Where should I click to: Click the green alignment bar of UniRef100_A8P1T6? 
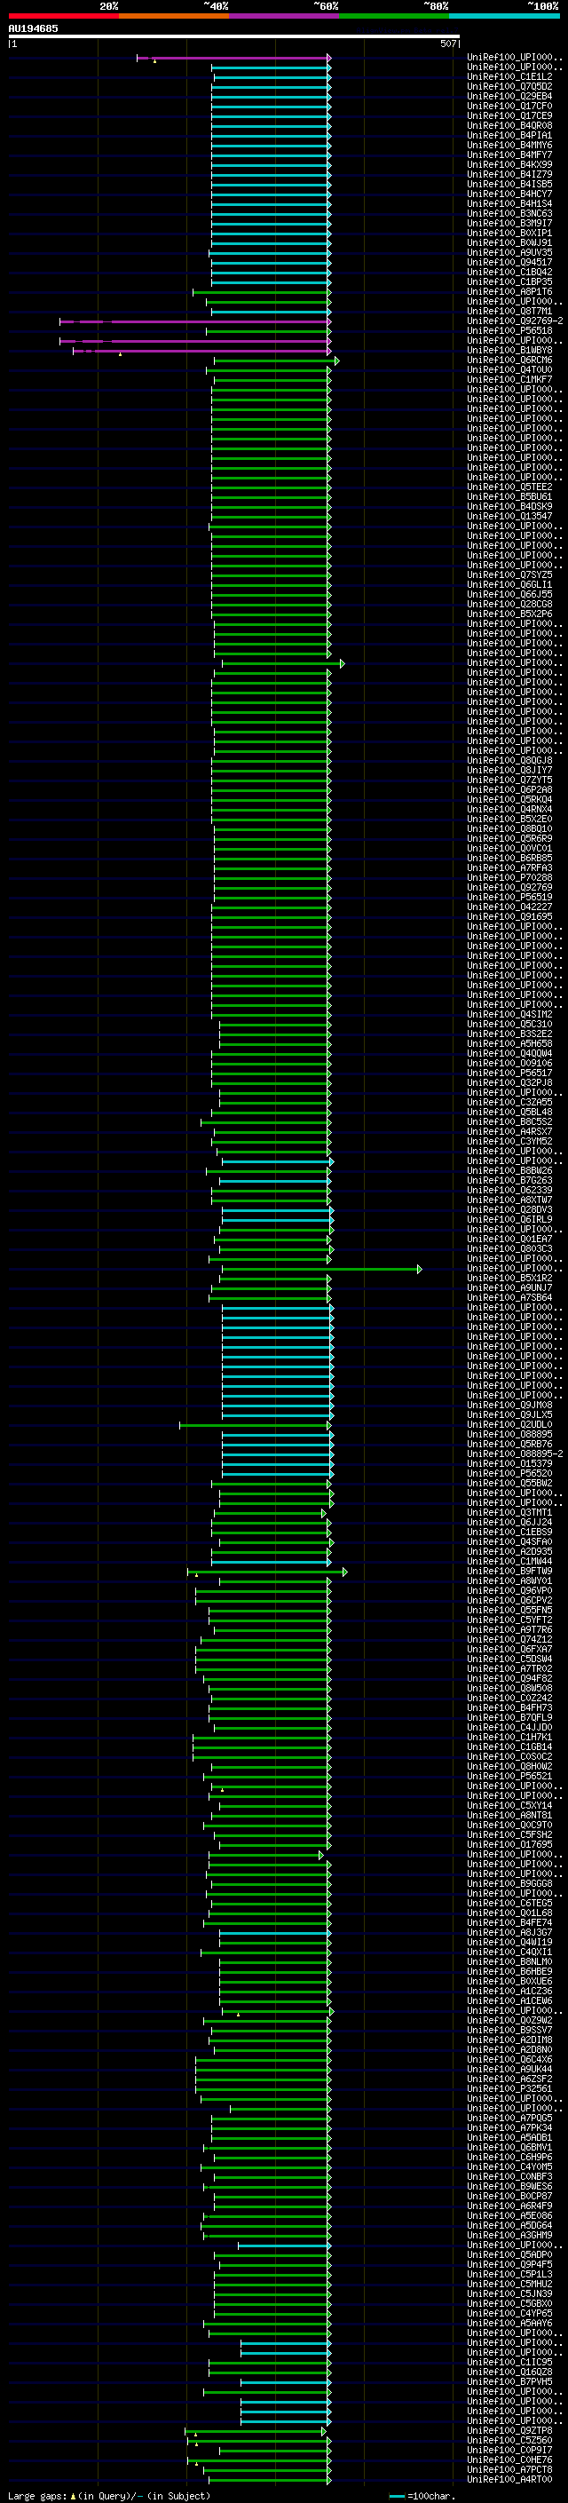click(262, 292)
